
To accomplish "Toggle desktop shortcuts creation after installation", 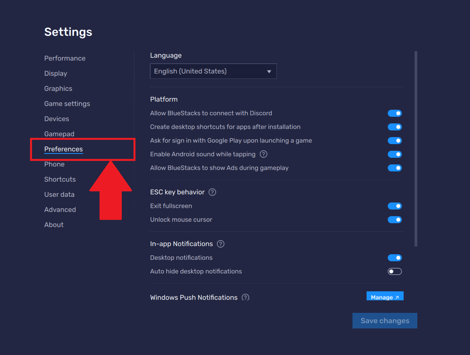I will [x=395, y=127].
